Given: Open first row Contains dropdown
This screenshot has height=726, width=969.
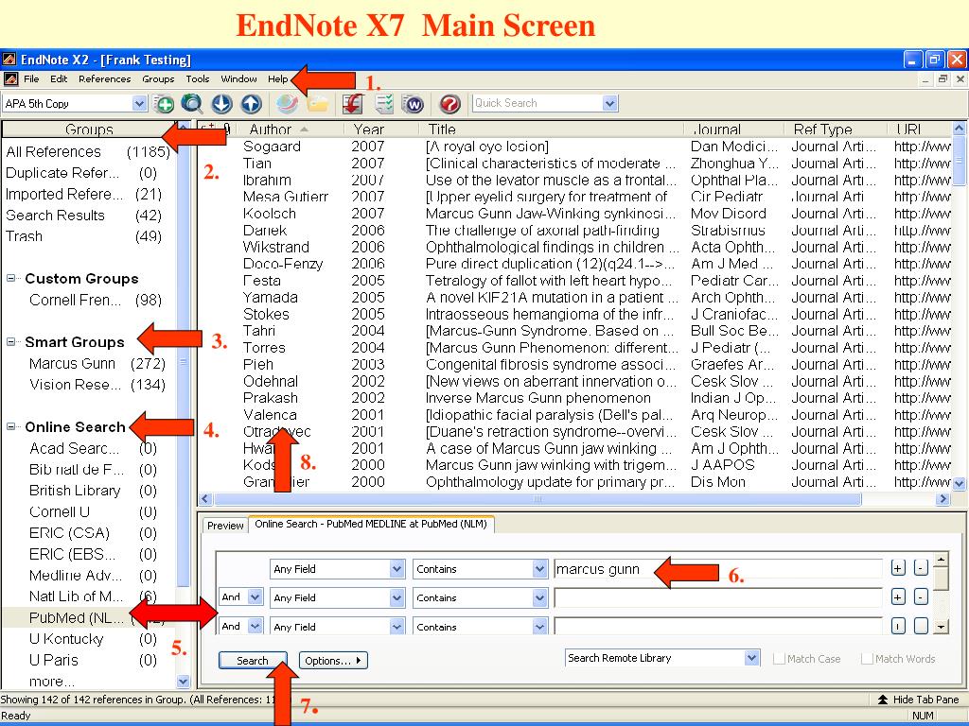Looking at the screenshot, I should 539,568.
